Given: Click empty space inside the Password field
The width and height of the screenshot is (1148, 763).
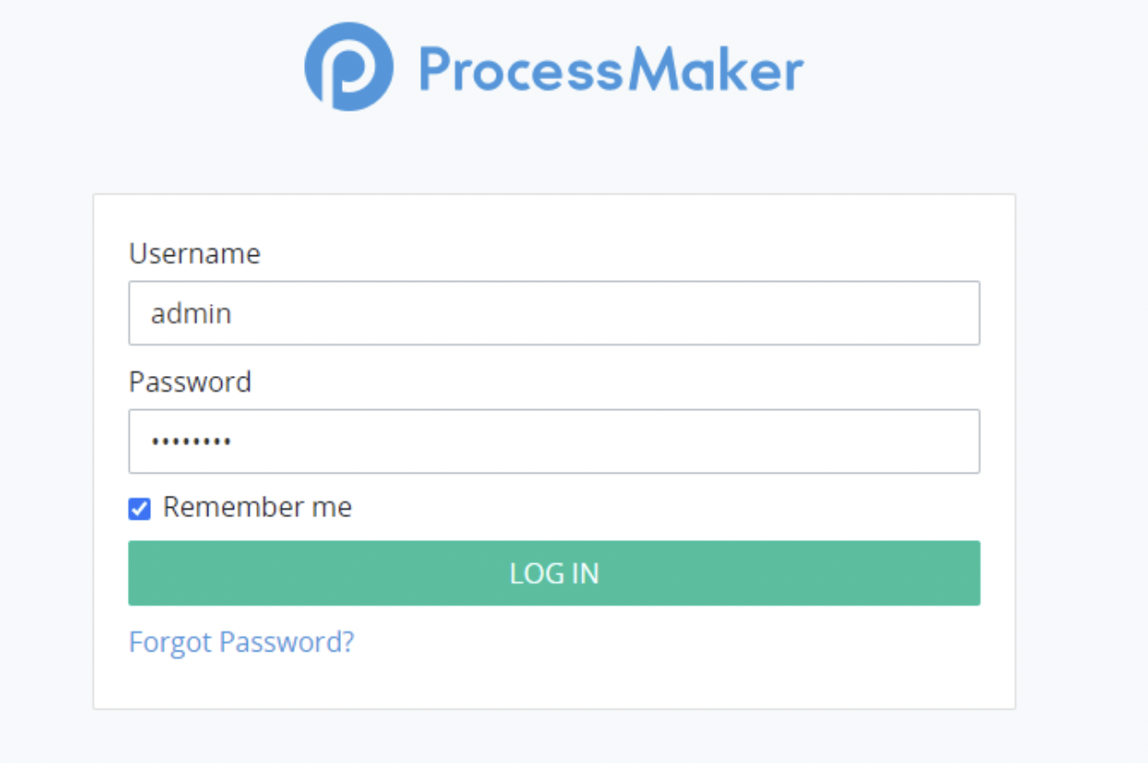Looking at the screenshot, I should click(x=645, y=441).
